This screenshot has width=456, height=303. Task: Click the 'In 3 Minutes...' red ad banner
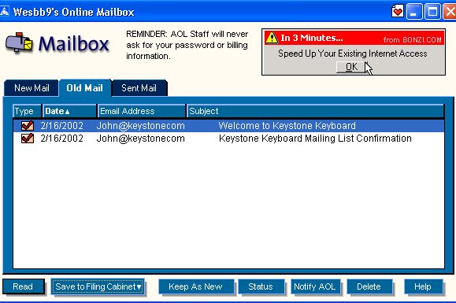(354, 38)
